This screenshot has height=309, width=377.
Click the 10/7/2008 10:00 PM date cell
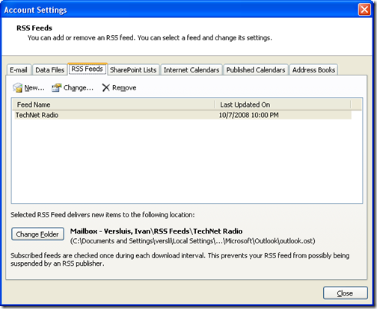pyautogui.click(x=248, y=115)
